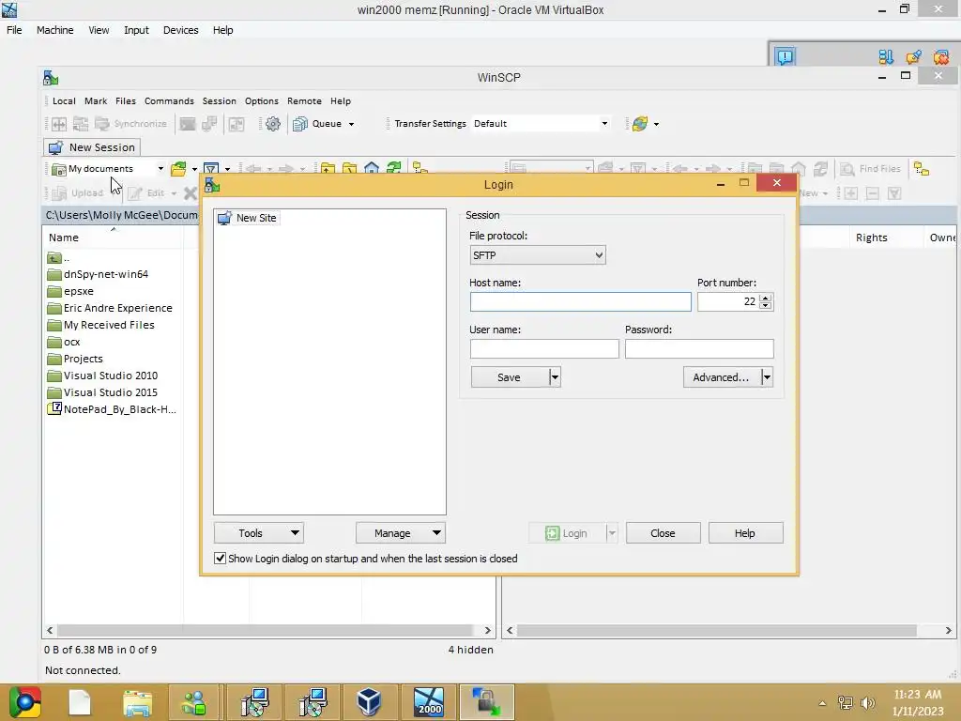
Task: Expand the Save button dropdown arrow
Action: (555, 377)
